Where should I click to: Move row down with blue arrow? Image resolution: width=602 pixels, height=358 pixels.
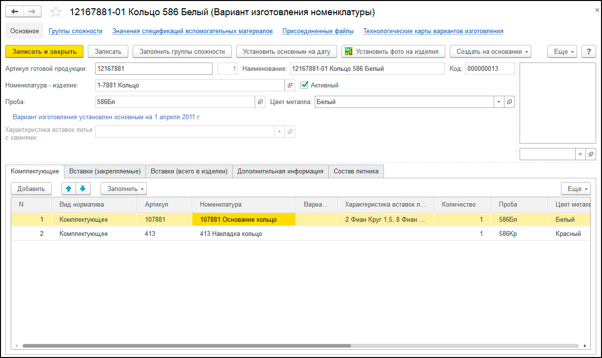tap(82, 189)
